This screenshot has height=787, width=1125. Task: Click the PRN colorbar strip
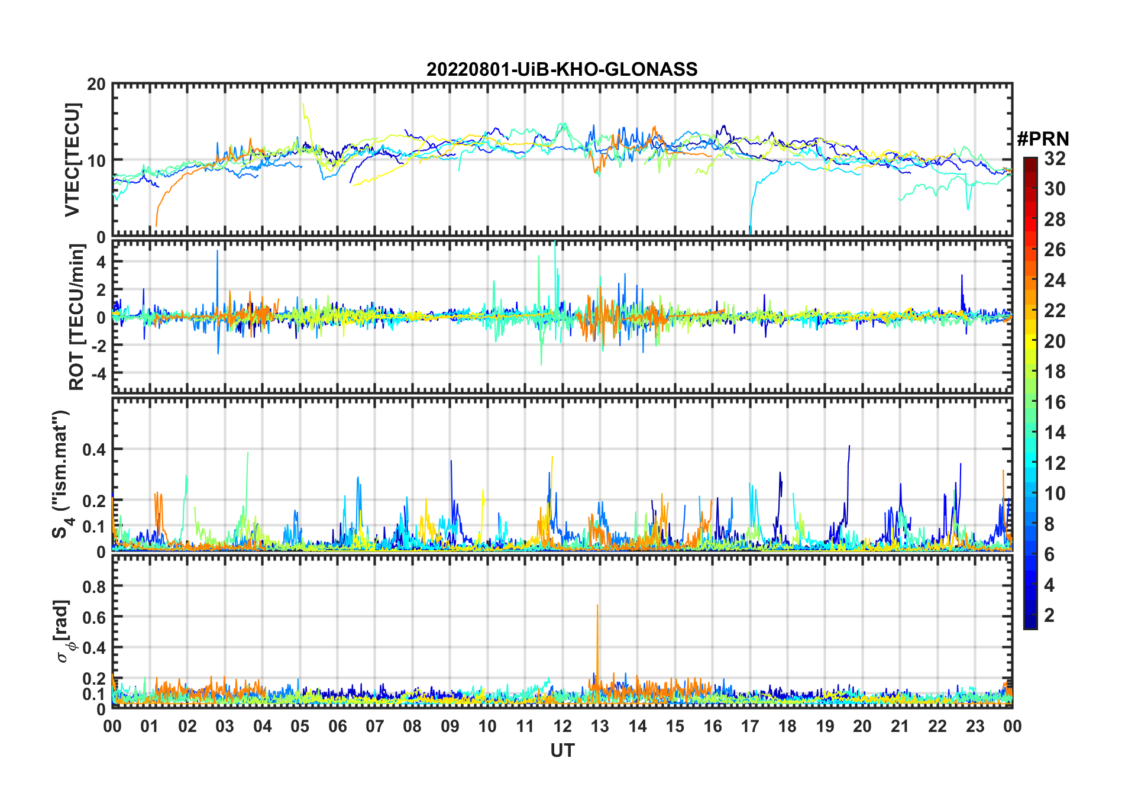click(x=1030, y=393)
